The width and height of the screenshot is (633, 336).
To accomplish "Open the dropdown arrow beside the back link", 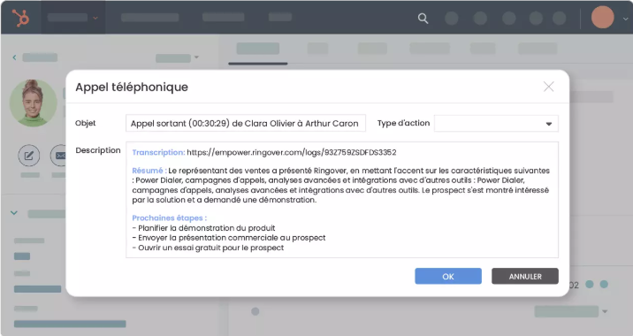I will click(196, 57).
